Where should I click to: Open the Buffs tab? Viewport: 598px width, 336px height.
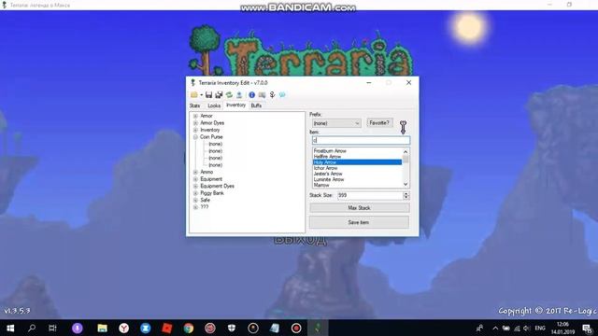click(x=256, y=105)
